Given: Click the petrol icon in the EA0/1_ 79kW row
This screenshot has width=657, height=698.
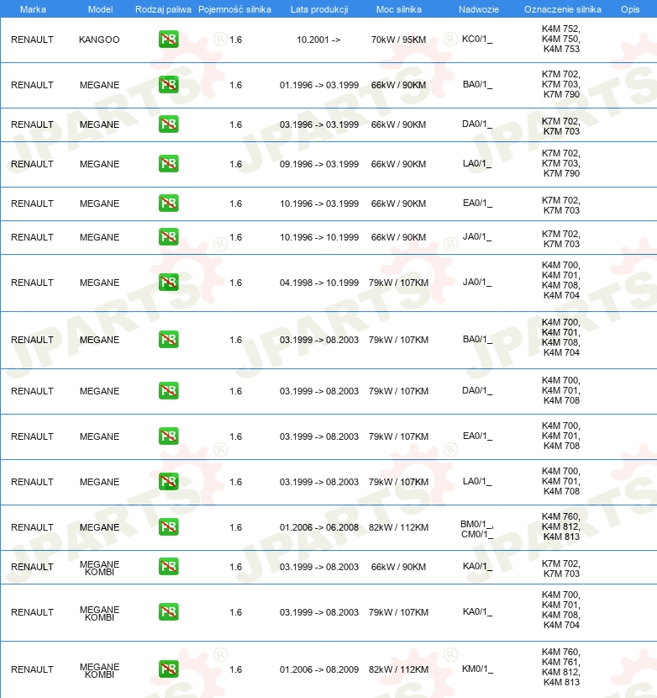Looking at the screenshot, I should click(169, 436).
